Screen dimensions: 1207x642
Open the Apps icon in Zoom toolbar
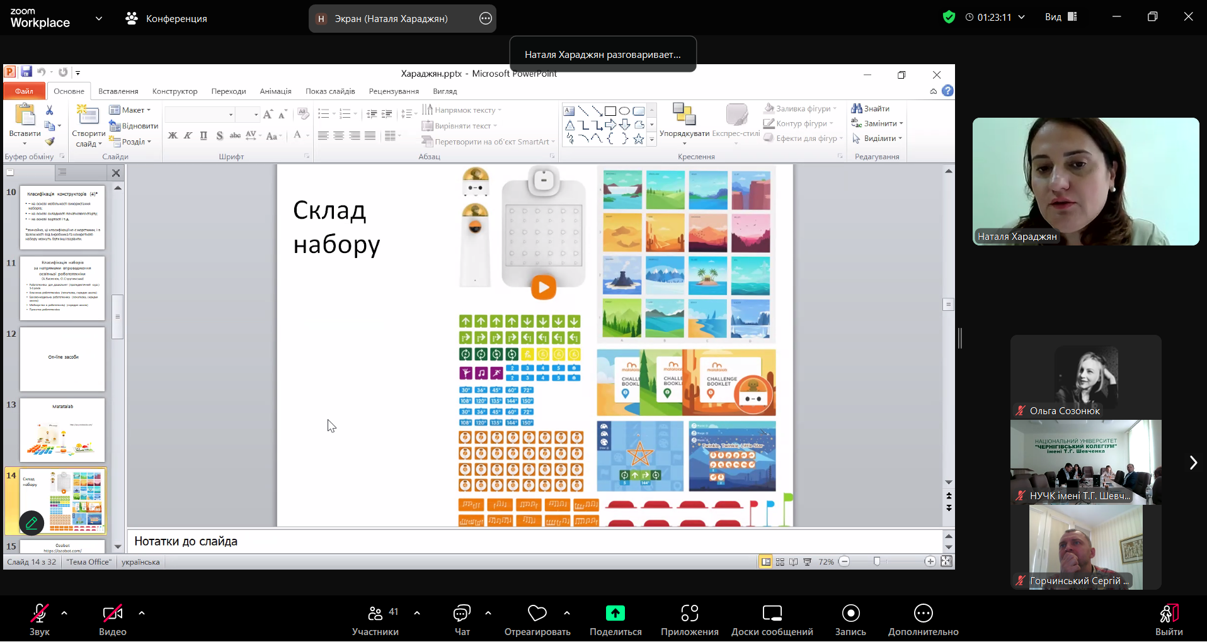pos(689,614)
